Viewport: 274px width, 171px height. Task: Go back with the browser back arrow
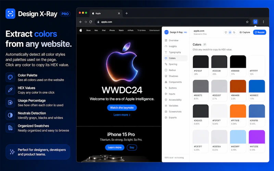[80, 22]
